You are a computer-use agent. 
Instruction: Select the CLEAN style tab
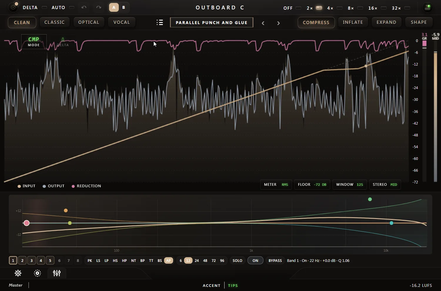(x=22, y=22)
